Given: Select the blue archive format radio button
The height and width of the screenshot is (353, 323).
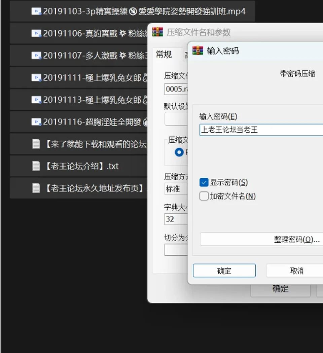Looking at the screenshot, I should click(x=179, y=152).
